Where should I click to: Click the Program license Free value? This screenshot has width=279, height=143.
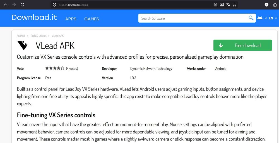(48, 78)
